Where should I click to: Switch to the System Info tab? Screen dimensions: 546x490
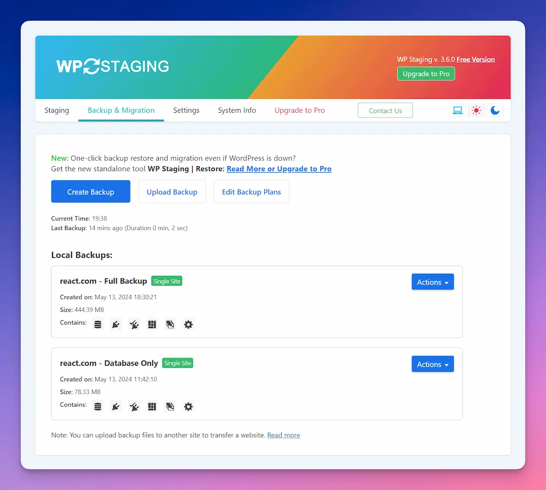tap(237, 110)
